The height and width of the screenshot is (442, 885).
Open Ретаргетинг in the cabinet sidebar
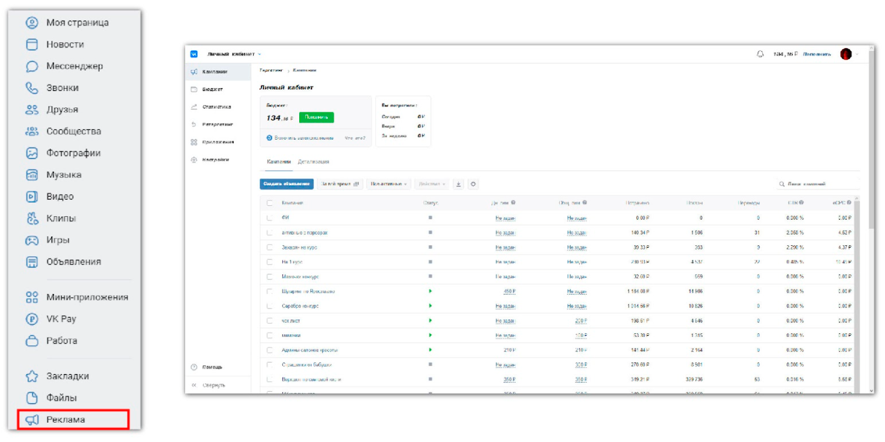[217, 124]
